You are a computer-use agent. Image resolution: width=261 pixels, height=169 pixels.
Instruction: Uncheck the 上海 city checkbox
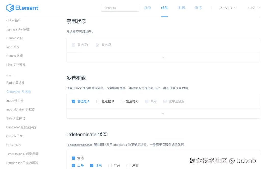pos(73,165)
